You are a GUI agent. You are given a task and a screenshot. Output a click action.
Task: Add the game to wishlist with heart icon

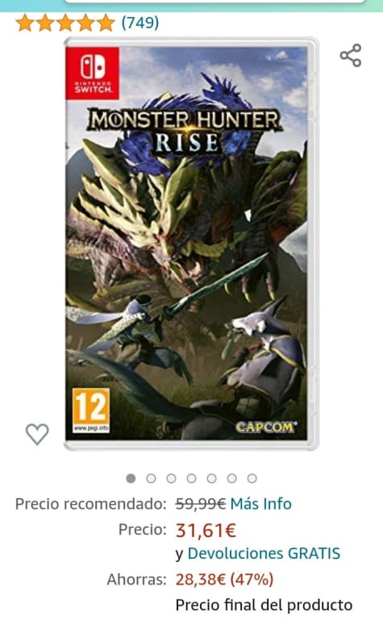pos(37,434)
